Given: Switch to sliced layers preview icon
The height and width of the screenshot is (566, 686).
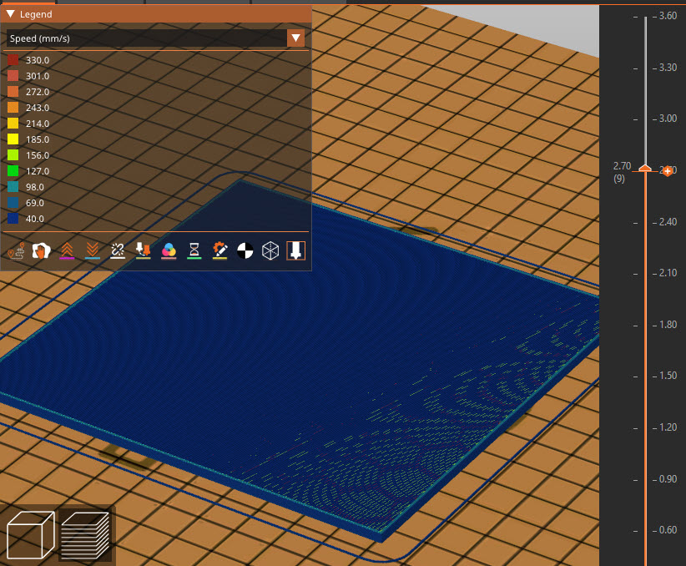Looking at the screenshot, I should pyautogui.click(x=85, y=535).
